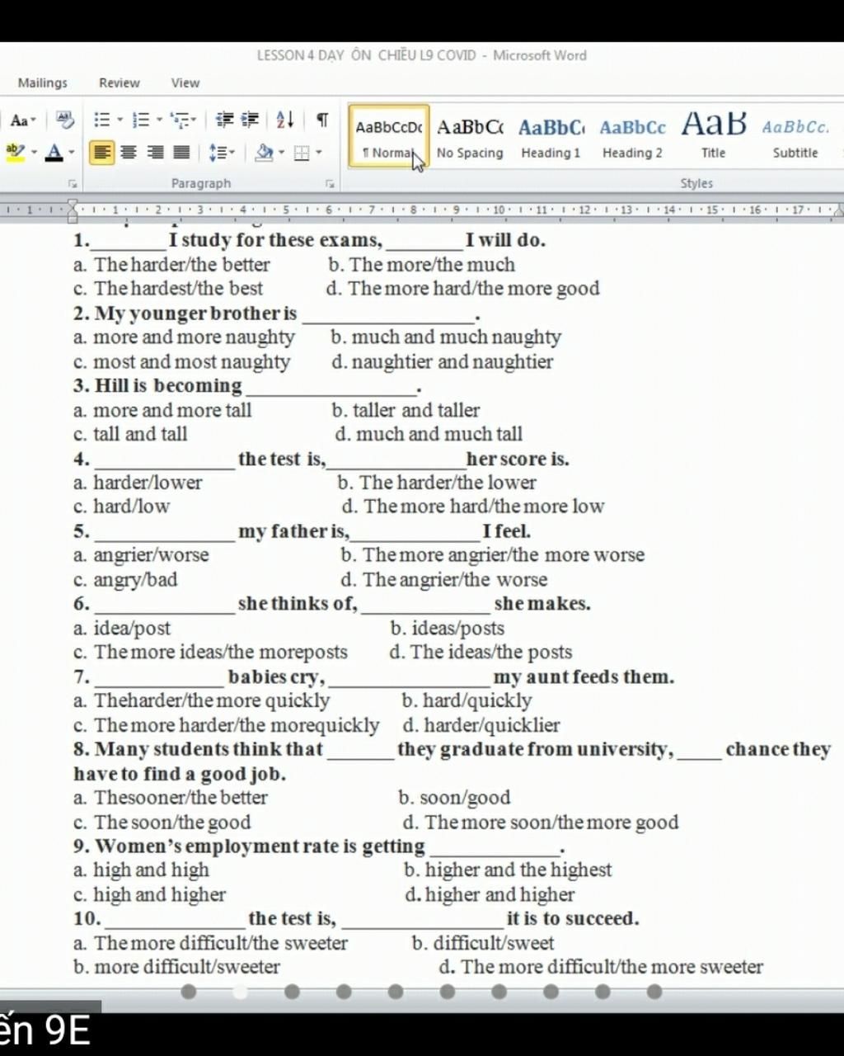Click answer "a. The more difficult/the sweeter"
Image resolution: width=844 pixels, height=1056 pixels.
(x=210, y=943)
